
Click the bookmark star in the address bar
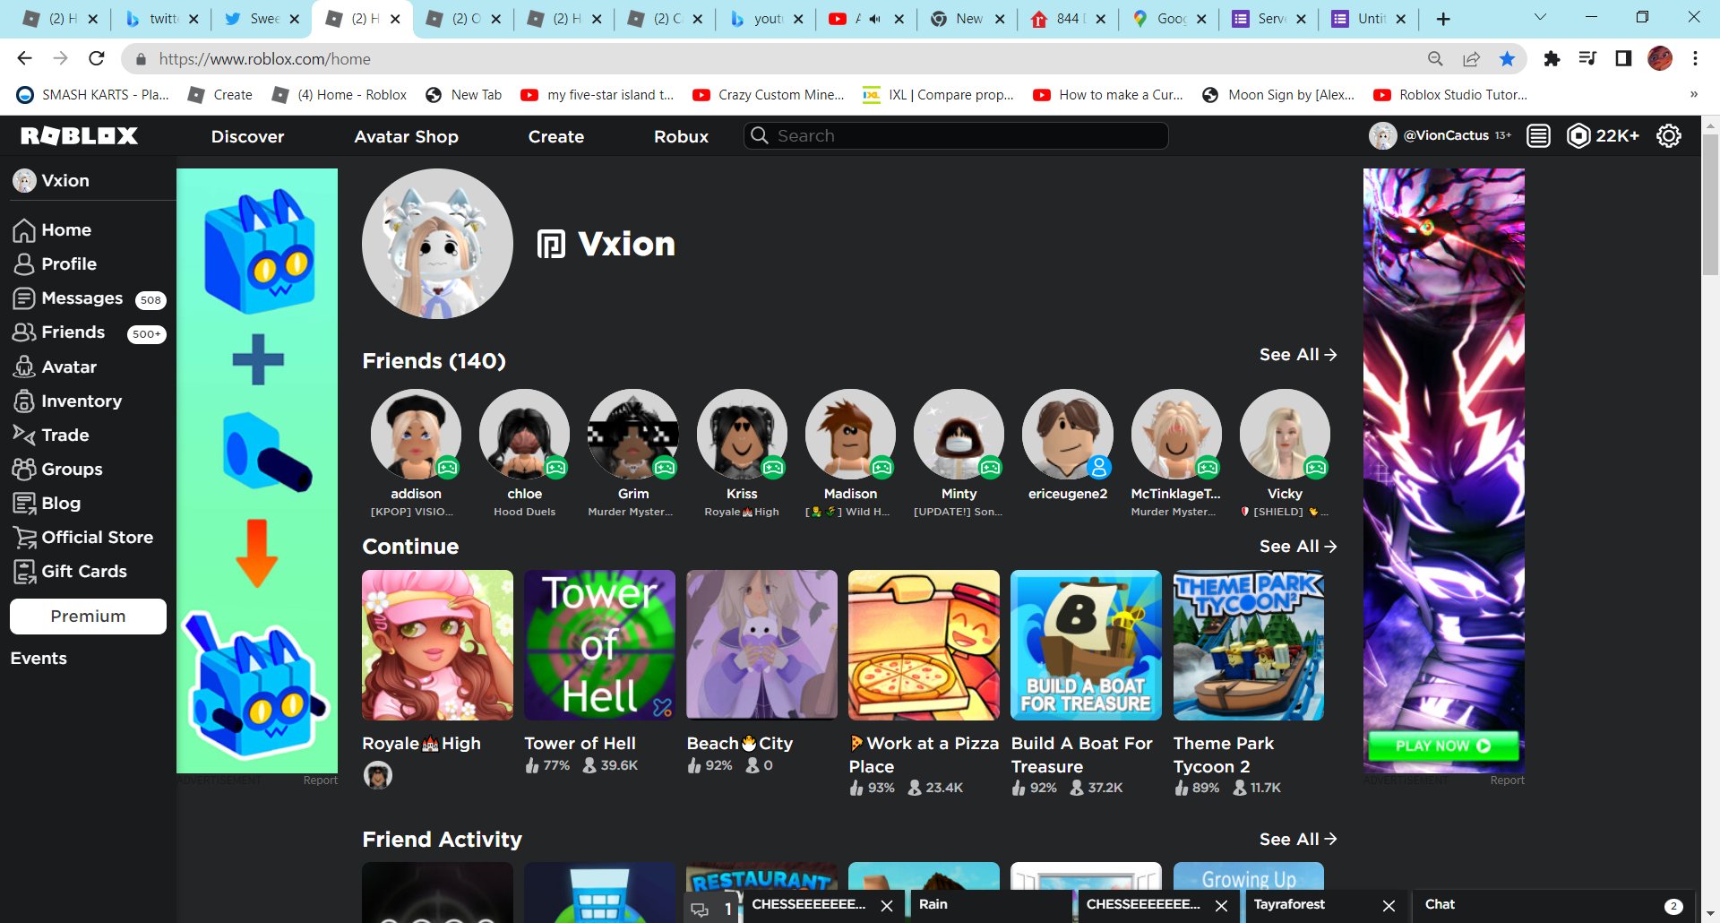[1507, 58]
